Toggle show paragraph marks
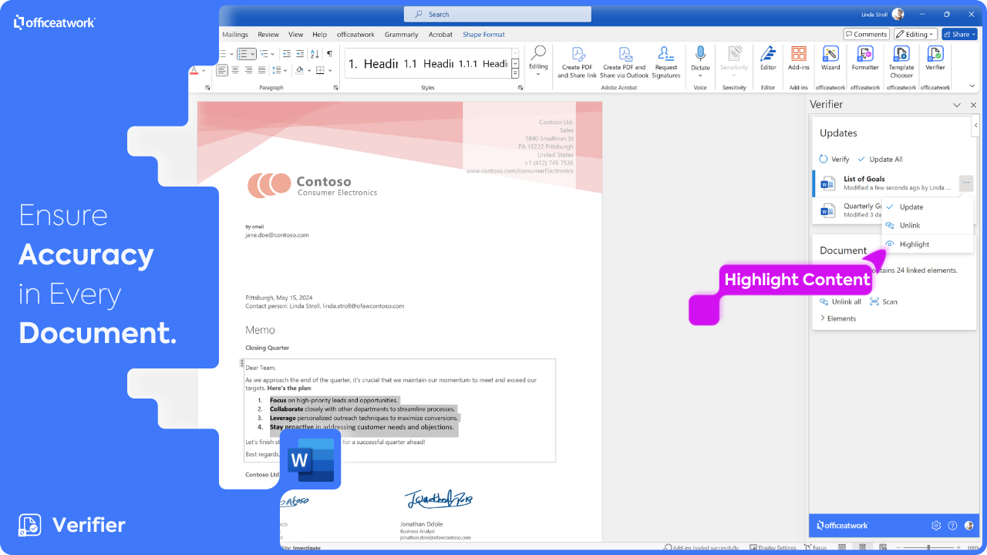 [329, 54]
